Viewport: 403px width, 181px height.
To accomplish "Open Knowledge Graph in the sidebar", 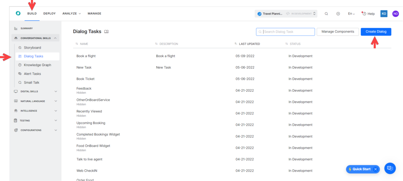I will pyautogui.click(x=37, y=65).
